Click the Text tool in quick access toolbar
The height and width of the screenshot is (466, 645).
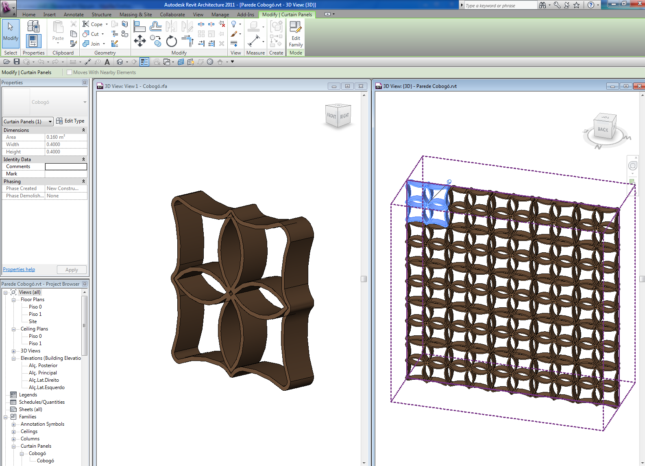click(107, 62)
